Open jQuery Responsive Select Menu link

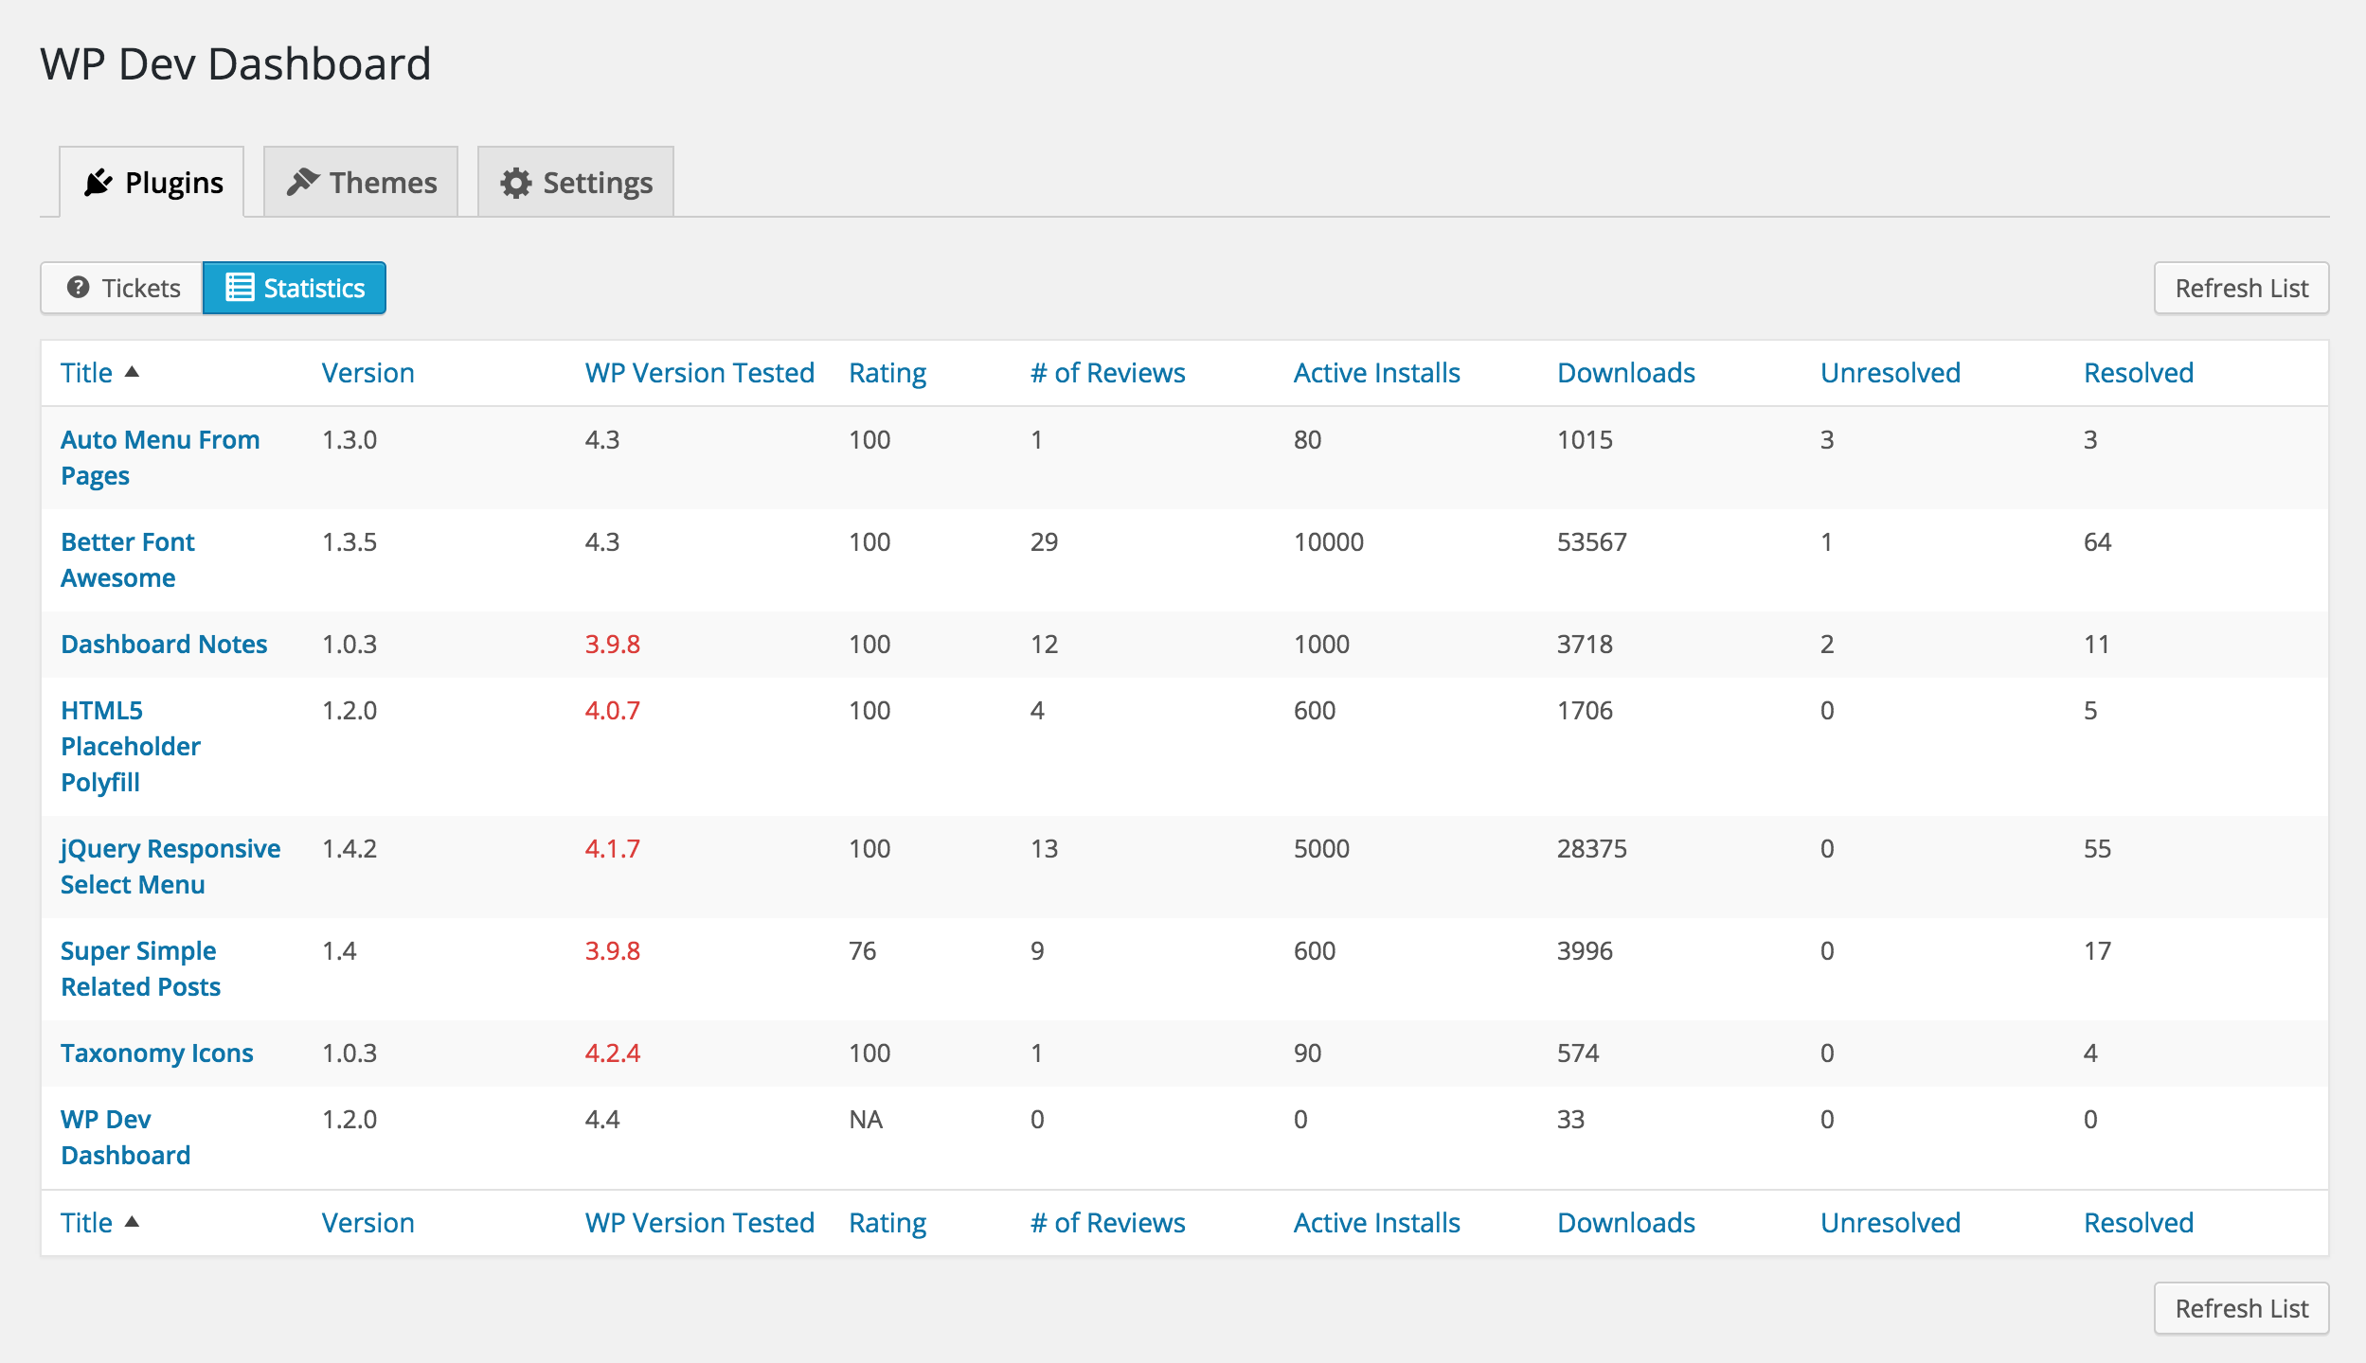point(170,866)
